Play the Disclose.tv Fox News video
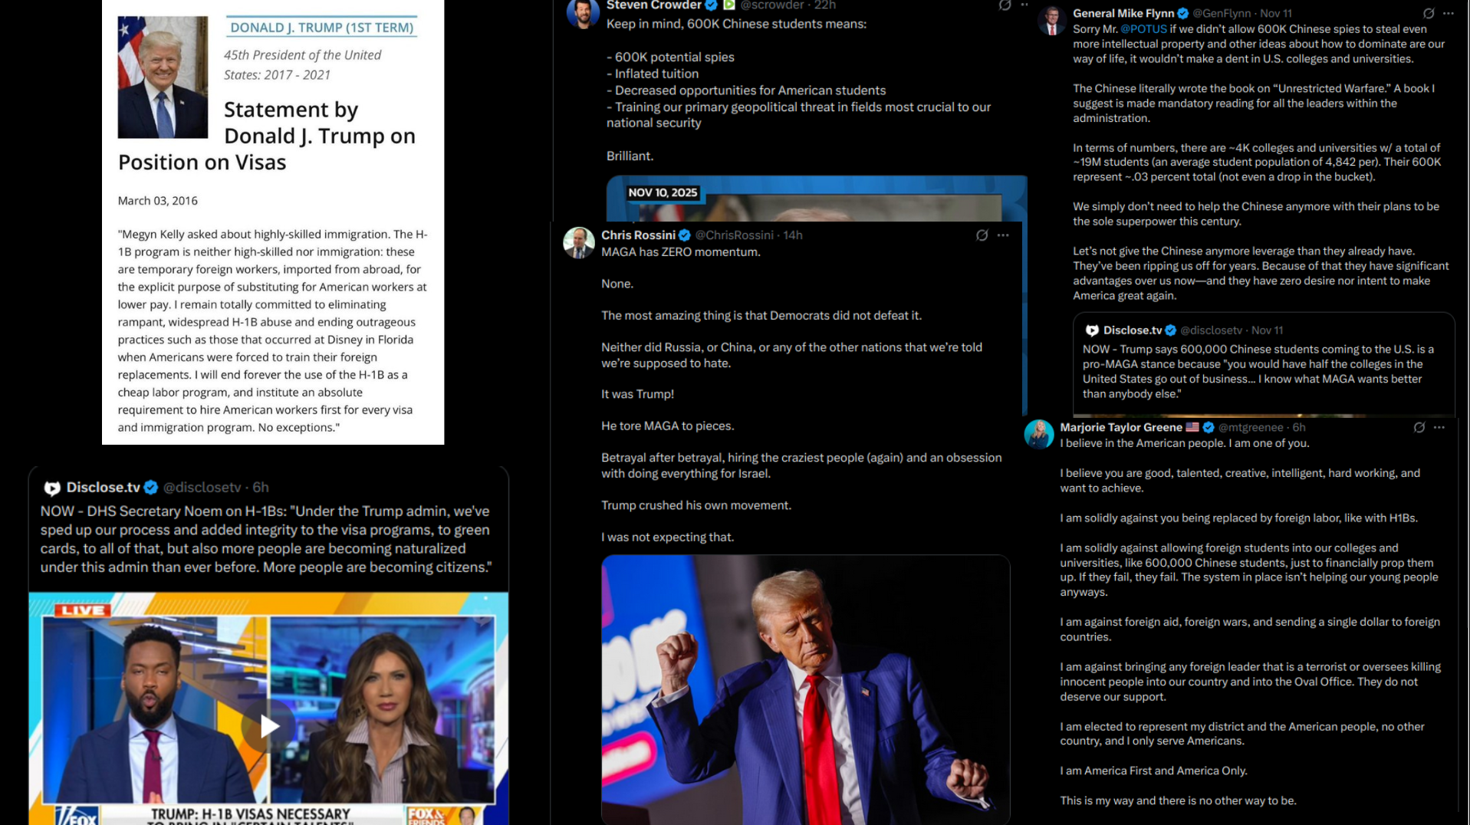Viewport: 1470px width, 825px height. click(x=268, y=725)
